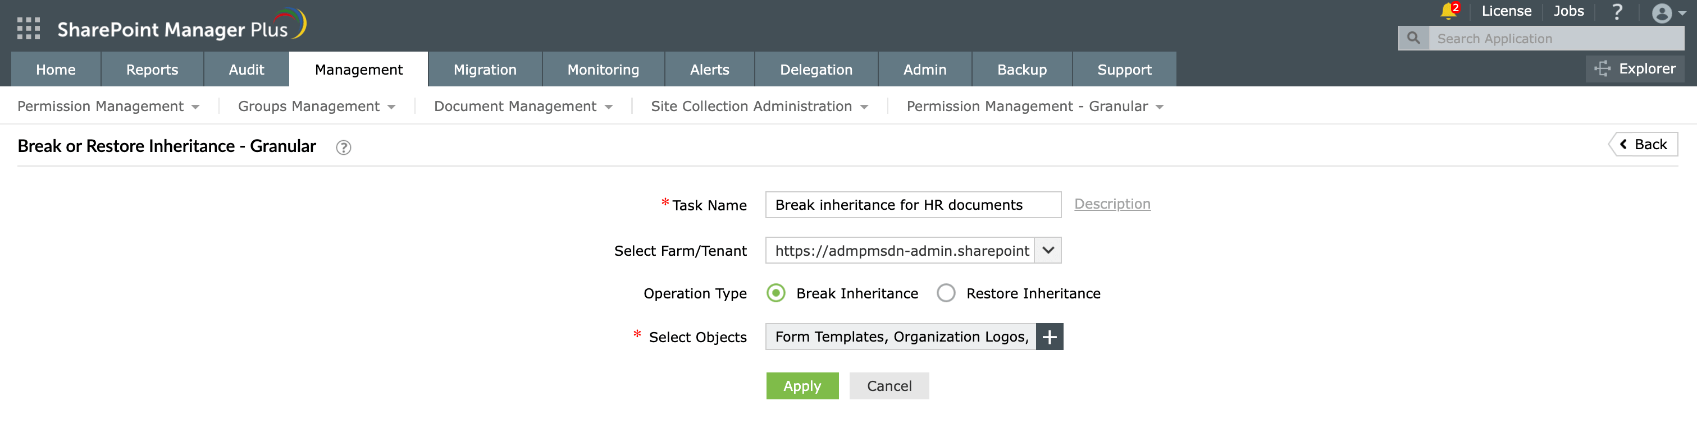Go to the Home tab
The image size is (1697, 433).
pos(56,70)
